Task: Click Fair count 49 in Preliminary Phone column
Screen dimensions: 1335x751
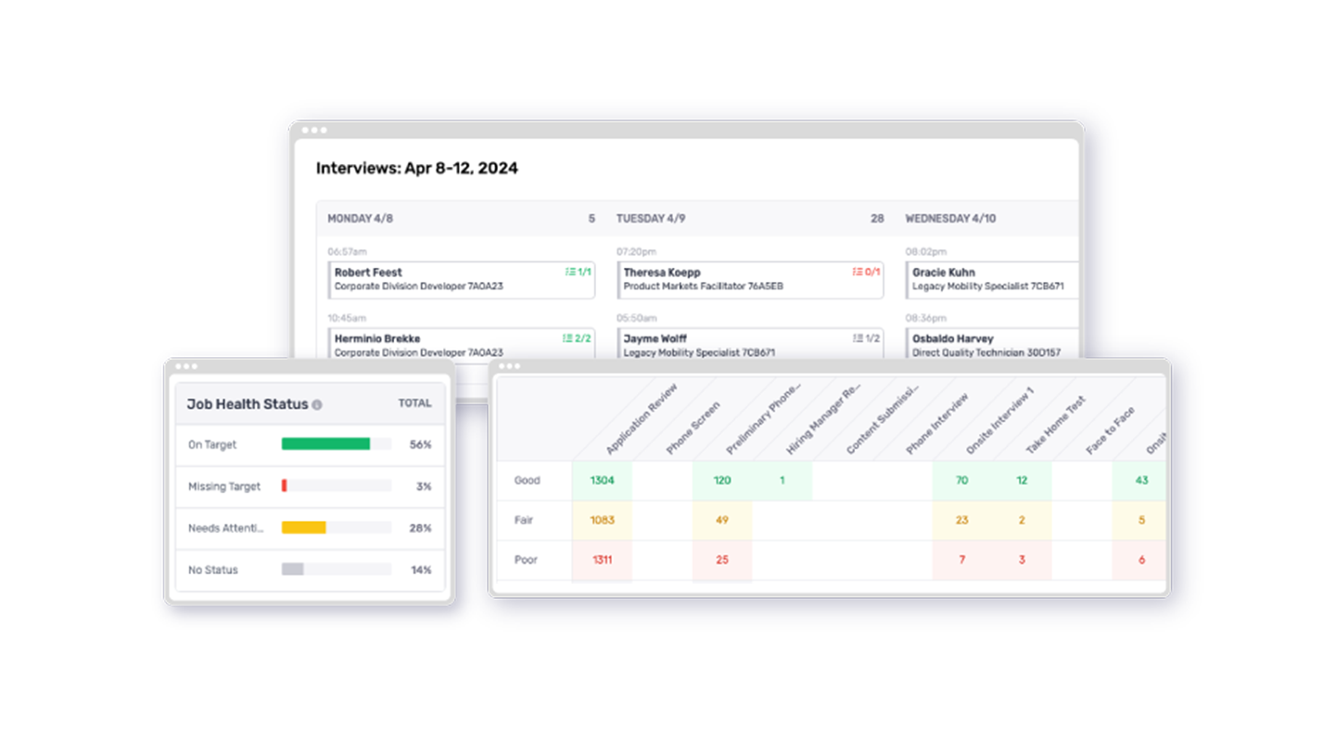Action: pos(721,520)
